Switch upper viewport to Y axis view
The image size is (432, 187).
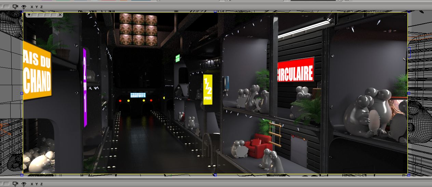37,7
